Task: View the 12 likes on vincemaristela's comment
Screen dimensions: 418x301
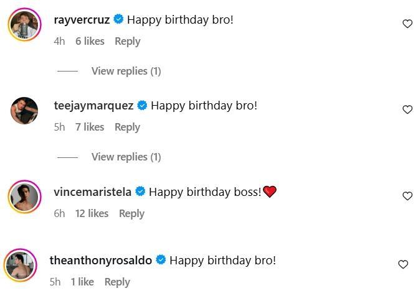Action: pyautogui.click(x=92, y=213)
